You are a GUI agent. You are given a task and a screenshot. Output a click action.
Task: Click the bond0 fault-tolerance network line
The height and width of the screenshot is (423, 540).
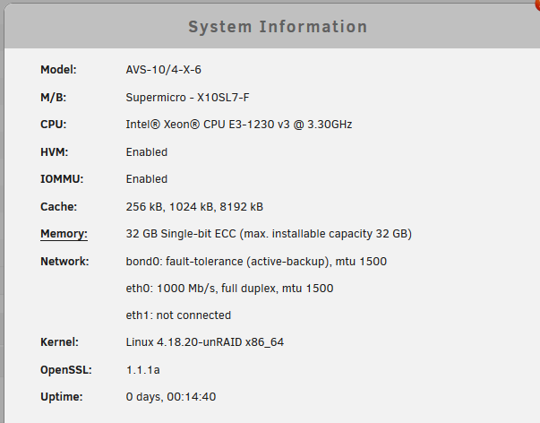(x=256, y=262)
